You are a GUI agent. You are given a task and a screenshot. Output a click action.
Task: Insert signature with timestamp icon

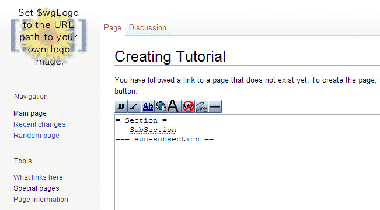click(201, 106)
